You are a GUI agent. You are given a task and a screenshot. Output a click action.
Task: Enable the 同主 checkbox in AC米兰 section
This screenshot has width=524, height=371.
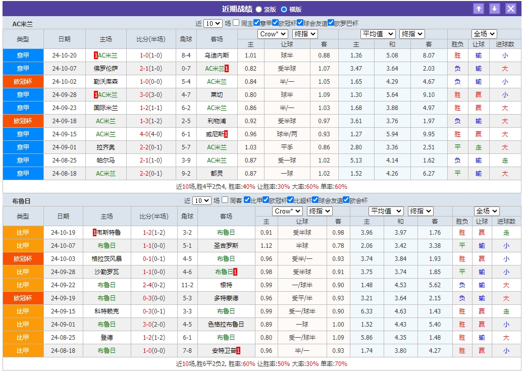[x=236, y=22]
